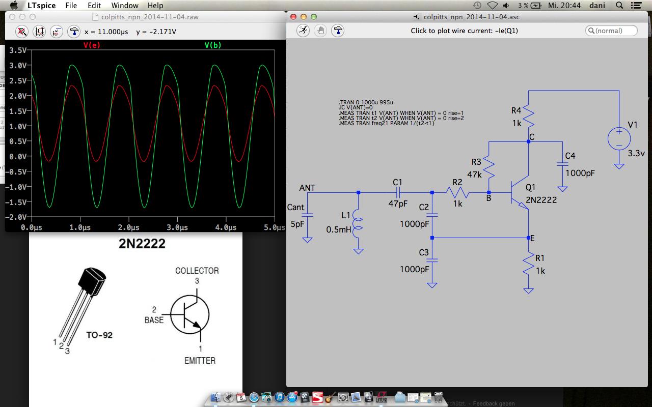Click the 47k value of R3
Viewport: 652px width, 407px height.
click(x=474, y=174)
